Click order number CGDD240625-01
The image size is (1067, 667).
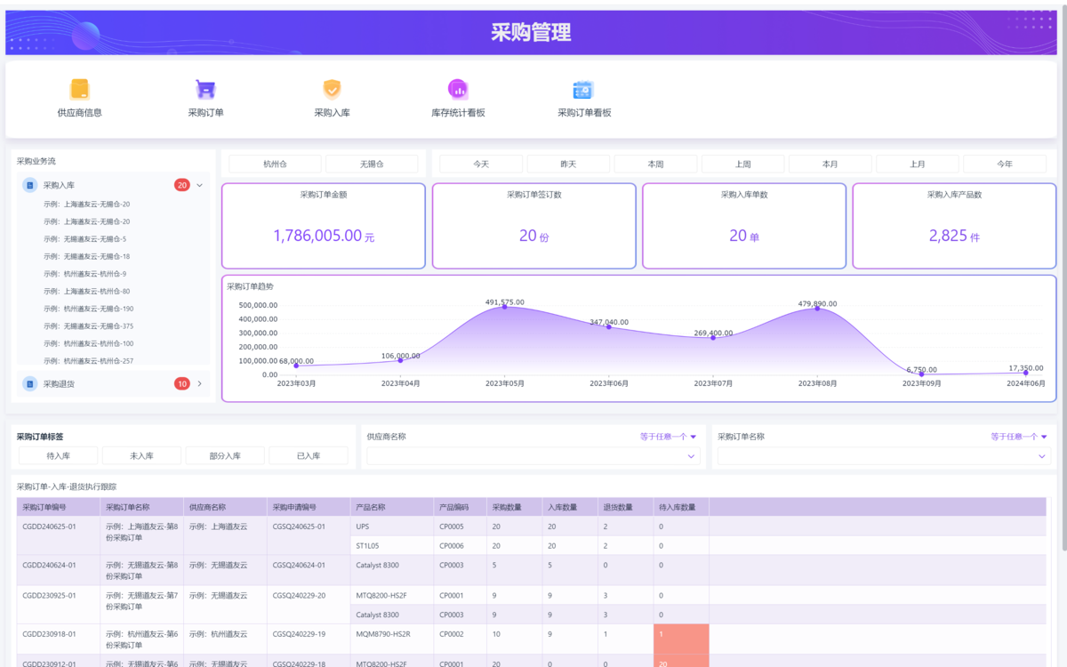(50, 526)
